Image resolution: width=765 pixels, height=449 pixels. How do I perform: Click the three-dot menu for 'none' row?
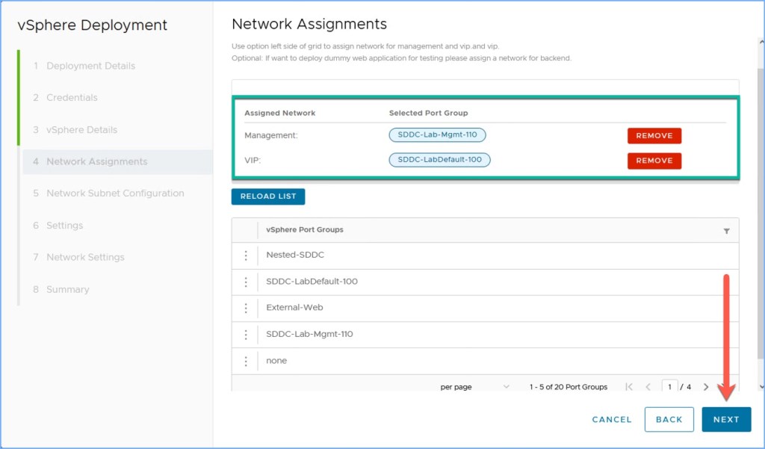[246, 361]
